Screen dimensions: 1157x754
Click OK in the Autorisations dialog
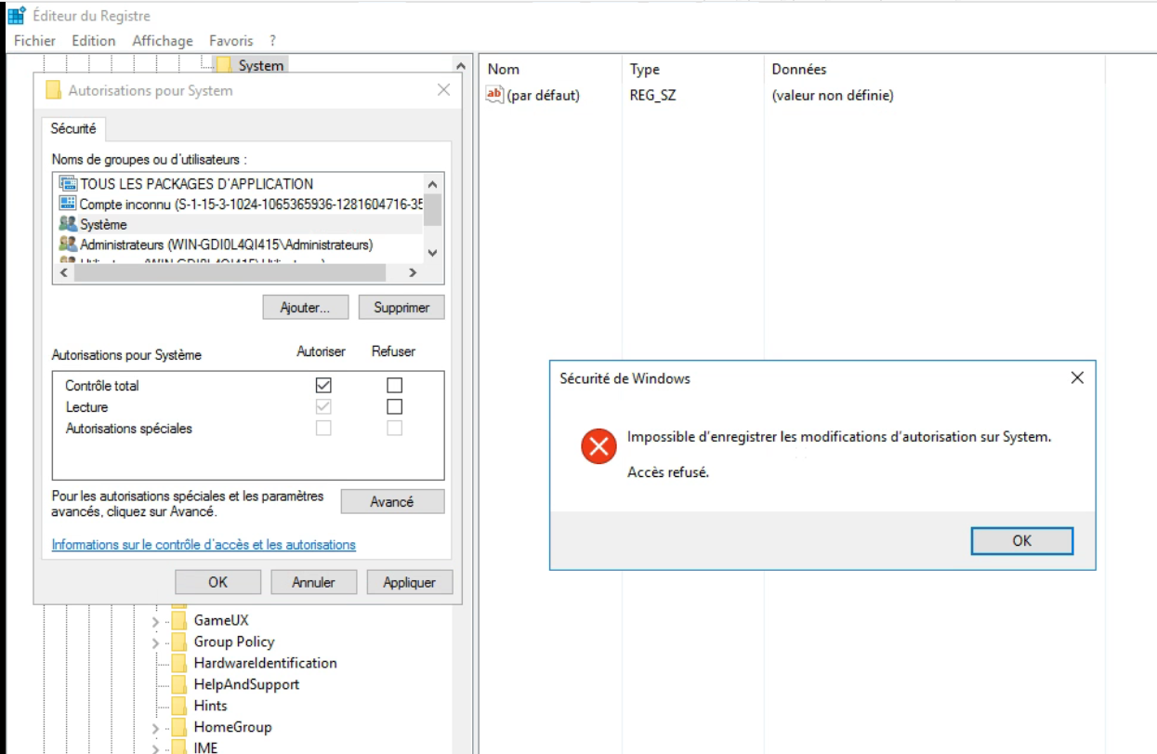click(217, 582)
